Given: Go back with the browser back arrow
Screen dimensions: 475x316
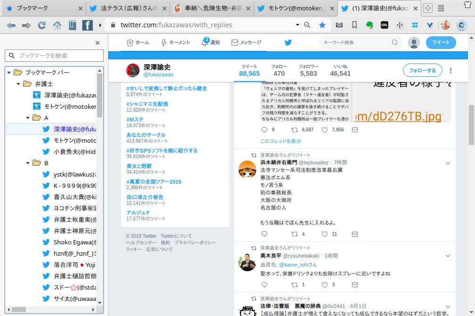Looking at the screenshot, I should point(11,25).
